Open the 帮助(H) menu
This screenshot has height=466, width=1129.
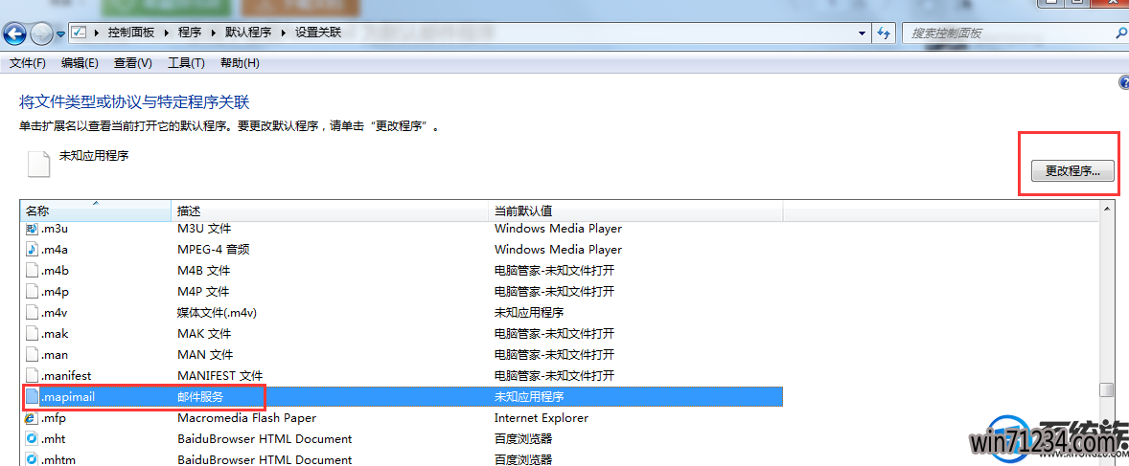[240, 63]
